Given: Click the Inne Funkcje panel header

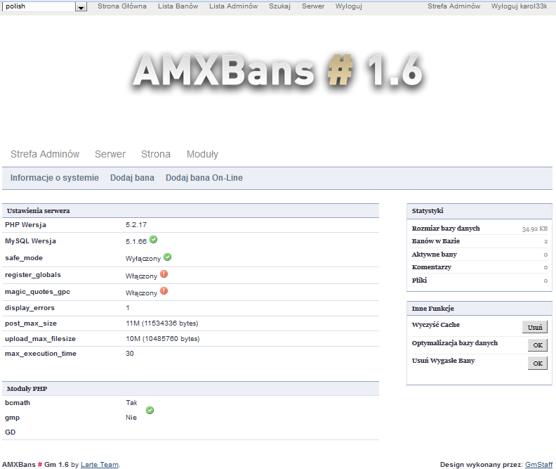Looking at the screenshot, I should click(x=433, y=309).
